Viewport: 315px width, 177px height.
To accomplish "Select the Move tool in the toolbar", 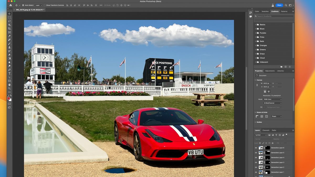I will (x=9, y=14).
